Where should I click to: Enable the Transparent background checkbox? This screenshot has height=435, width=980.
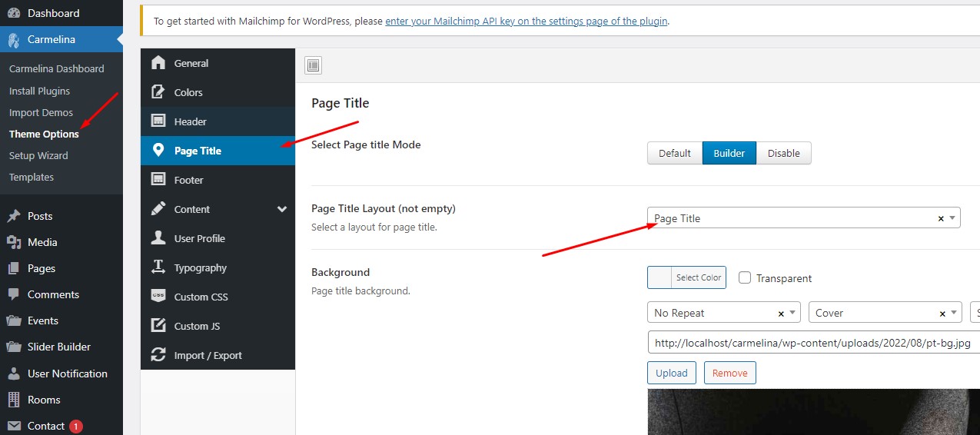(745, 278)
